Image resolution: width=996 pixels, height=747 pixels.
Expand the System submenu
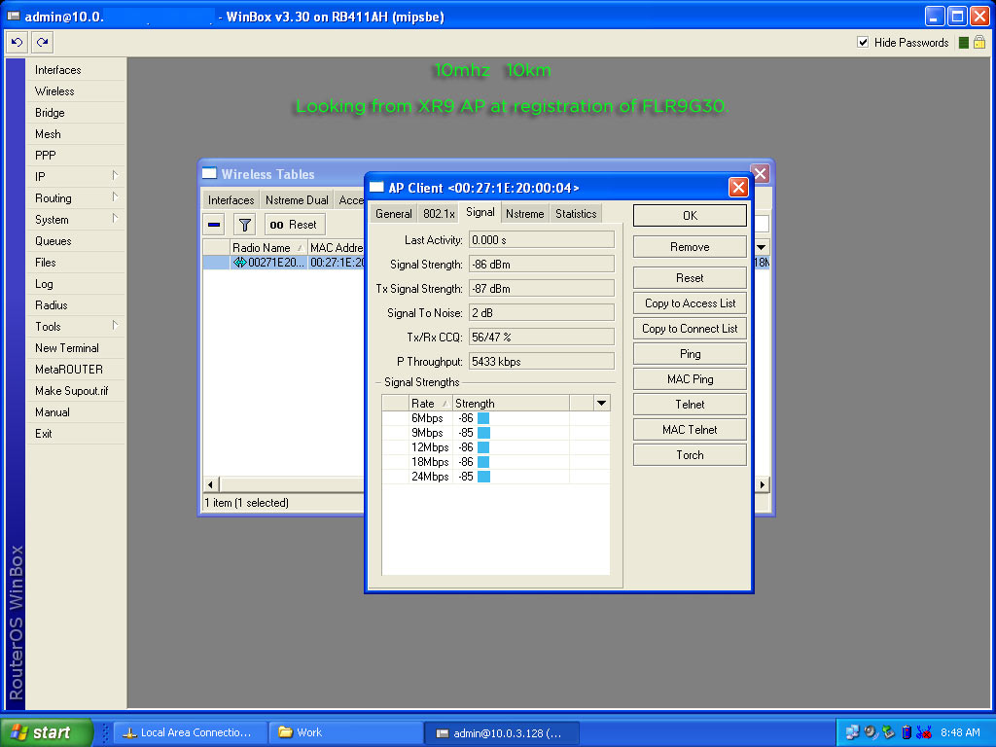(75, 220)
